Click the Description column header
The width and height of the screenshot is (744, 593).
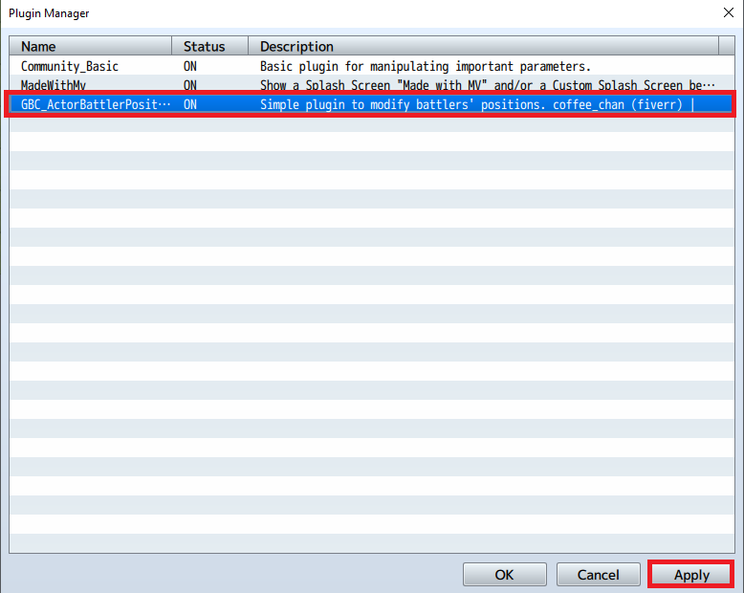point(483,47)
